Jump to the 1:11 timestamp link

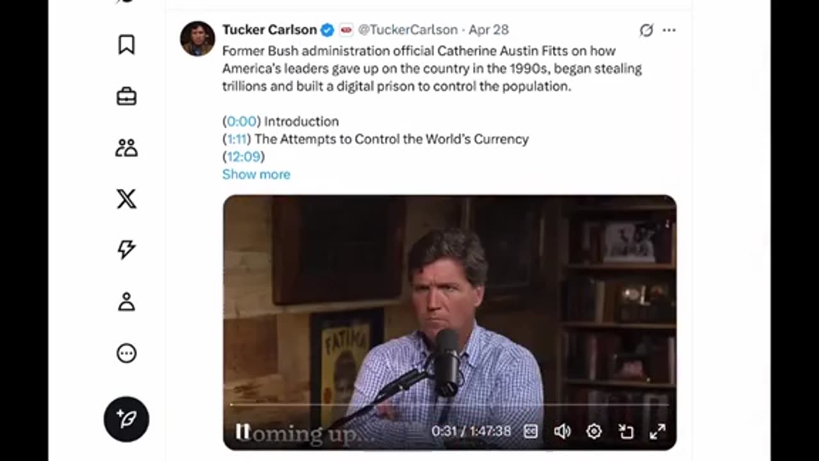pyautogui.click(x=237, y=139)
